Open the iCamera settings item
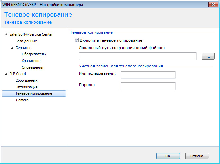Screen dimensions: 220x164 (22, 100)
